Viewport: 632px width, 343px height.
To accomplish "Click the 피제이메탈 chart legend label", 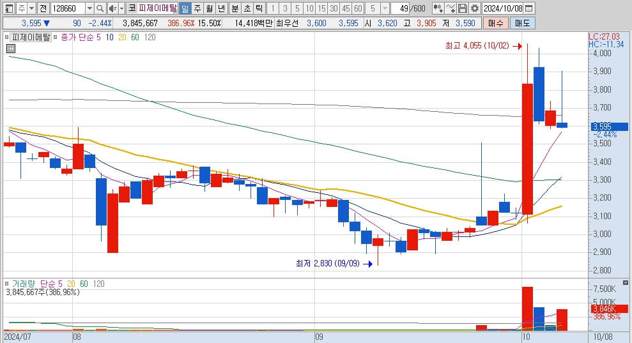I will (31, 37).
